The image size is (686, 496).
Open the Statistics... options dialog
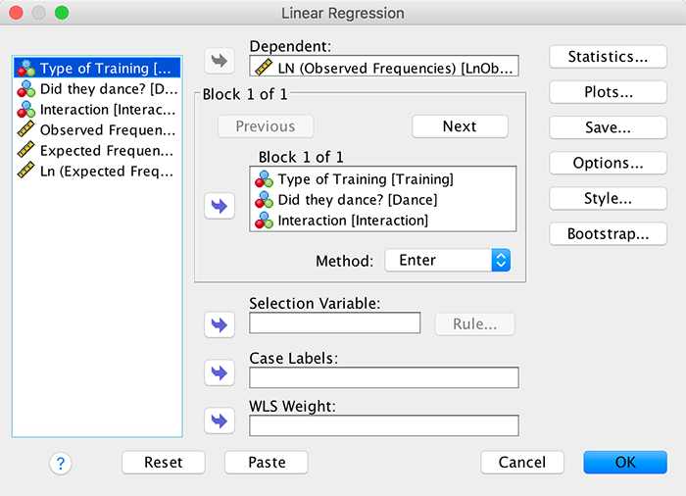[608, 57]
